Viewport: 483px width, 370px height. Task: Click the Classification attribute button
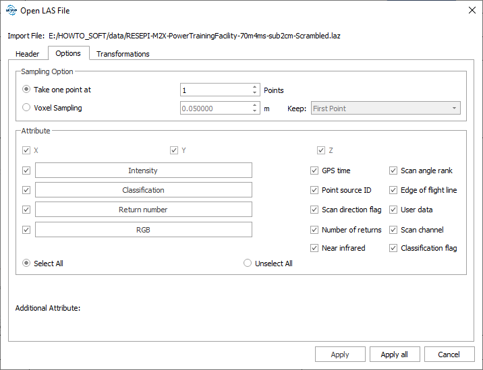(143, 190)
